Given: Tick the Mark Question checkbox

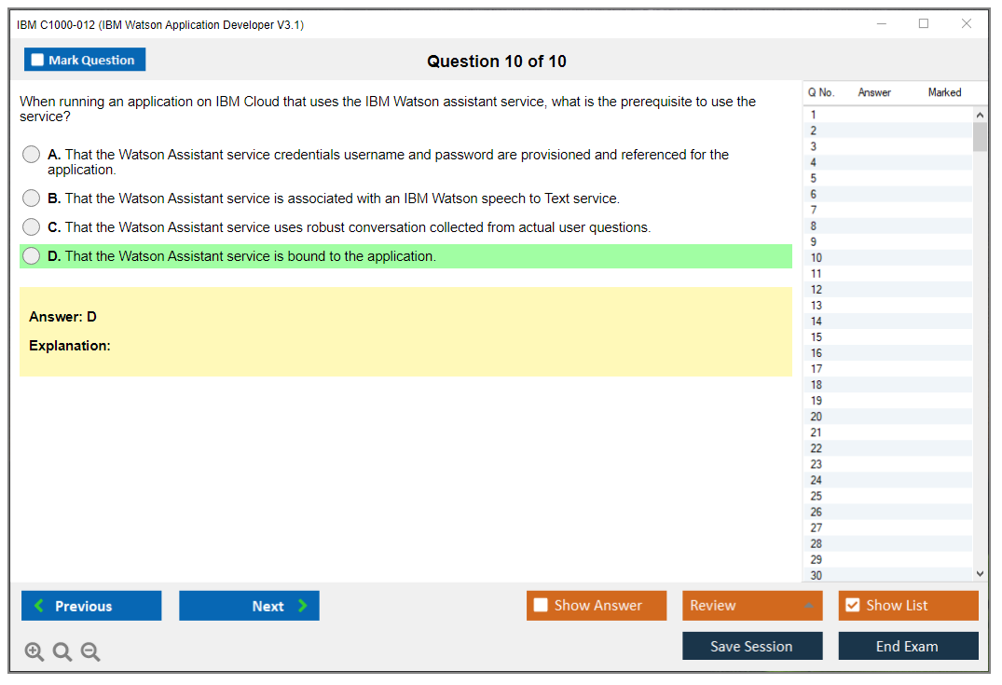Looking at the screenshot, I should pyautogui.click(x=38, y=61).
